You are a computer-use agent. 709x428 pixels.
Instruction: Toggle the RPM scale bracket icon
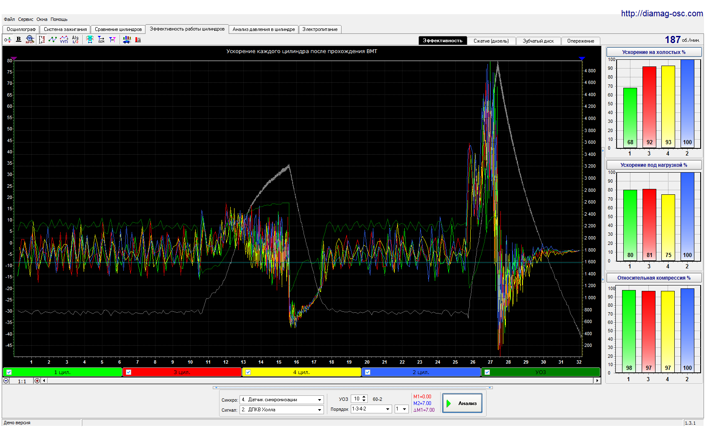tap(42, 40)
